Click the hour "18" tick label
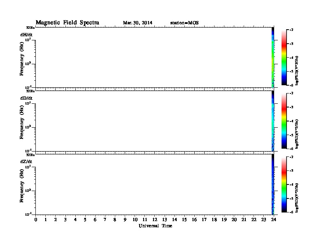 click(214, 219)
